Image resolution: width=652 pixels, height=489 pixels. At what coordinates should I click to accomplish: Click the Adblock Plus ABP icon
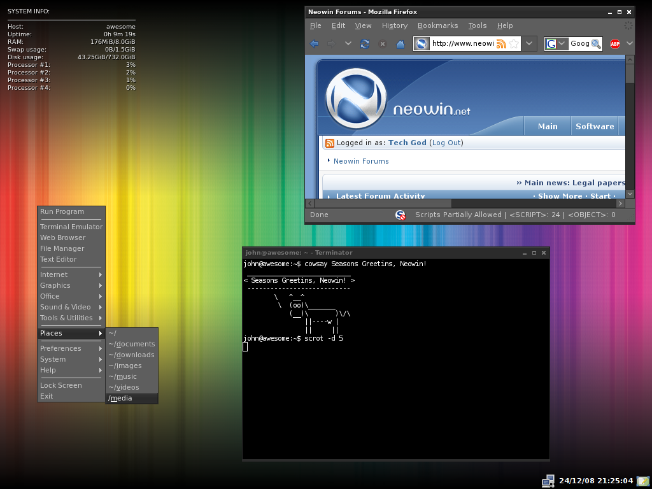(615, 44)
